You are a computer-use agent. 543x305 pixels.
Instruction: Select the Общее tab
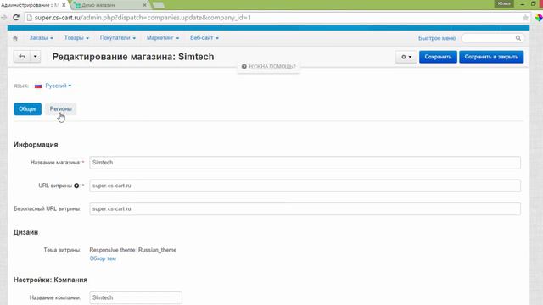pyautogui.click(x=27, y=109)
